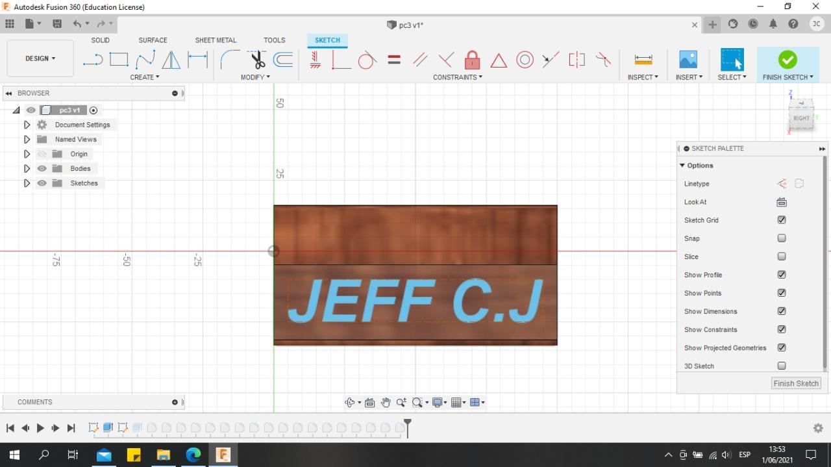Image resolution: width=831 pixels, height=467 pixels.
Task: Disable the Sketch Grid checkbox
Action: [x=782, y=220]
